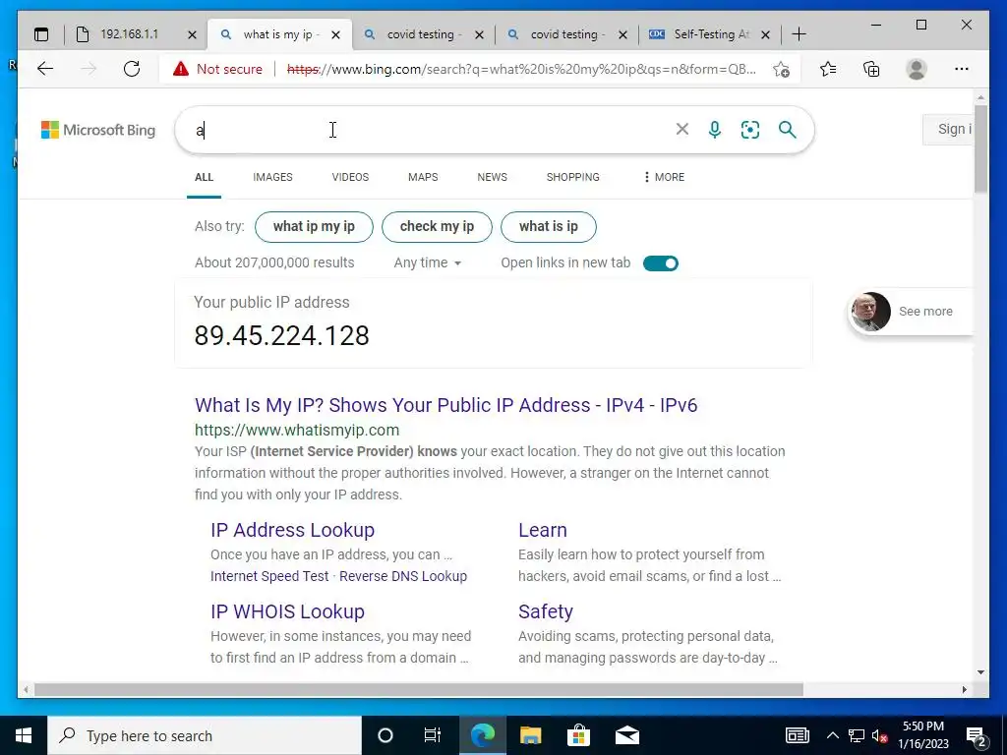Expand the Any time filter dropdown
This screenshot has height=755, width=1007.
pos(428,262)
